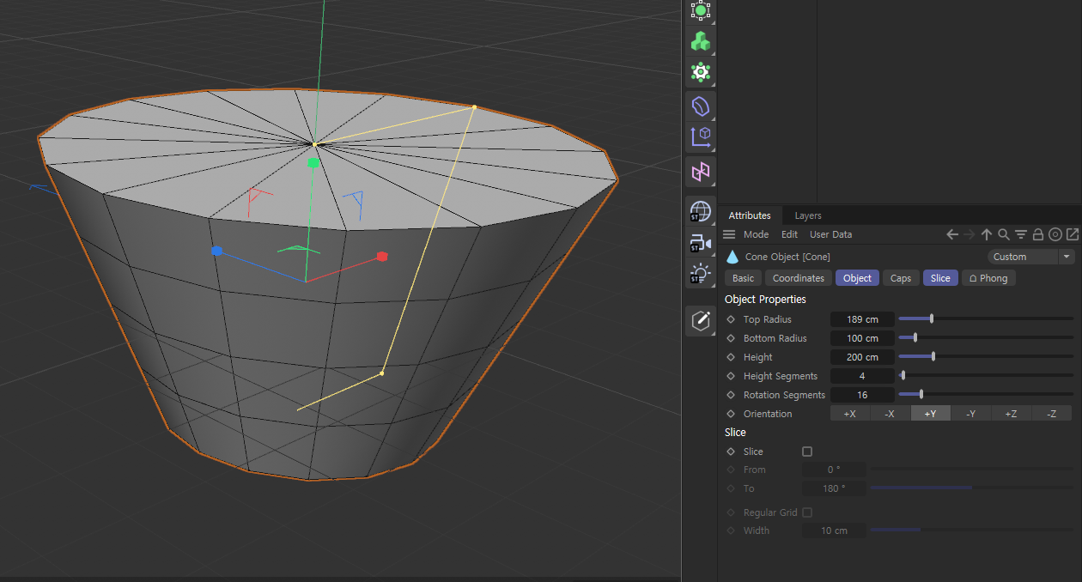Enable the Slice checkbox
This screenshot has width=1082, height=582.
tap(807, 452)
